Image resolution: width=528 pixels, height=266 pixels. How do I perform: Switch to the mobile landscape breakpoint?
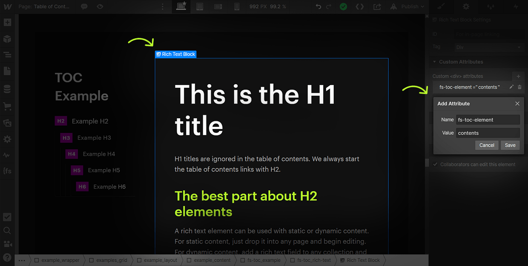click(x=218, y=6)
